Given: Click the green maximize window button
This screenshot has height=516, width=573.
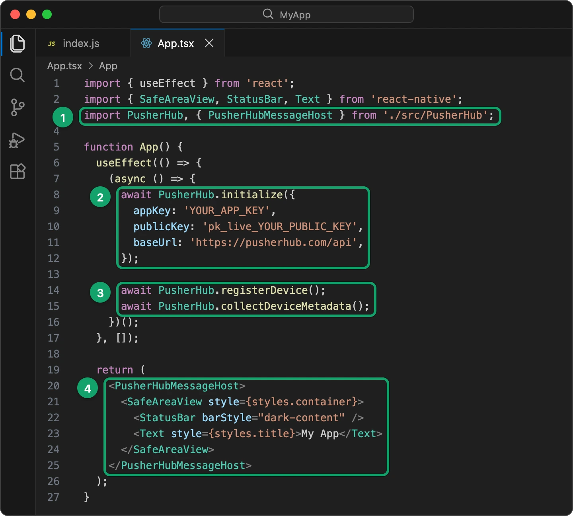Looking at the screenshot, I should coord(47,14).
